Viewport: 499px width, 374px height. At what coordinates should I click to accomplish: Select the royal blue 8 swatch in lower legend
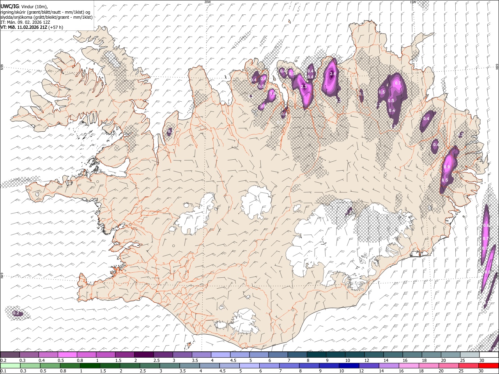click(309, 365)
